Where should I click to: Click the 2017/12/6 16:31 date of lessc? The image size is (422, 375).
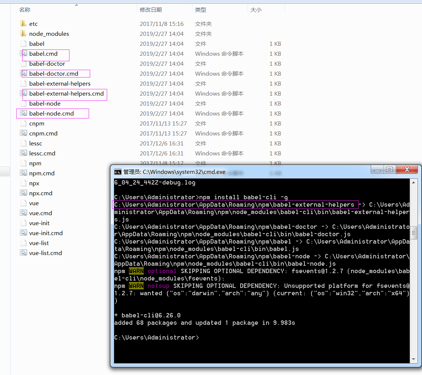[x=161, y=144]
